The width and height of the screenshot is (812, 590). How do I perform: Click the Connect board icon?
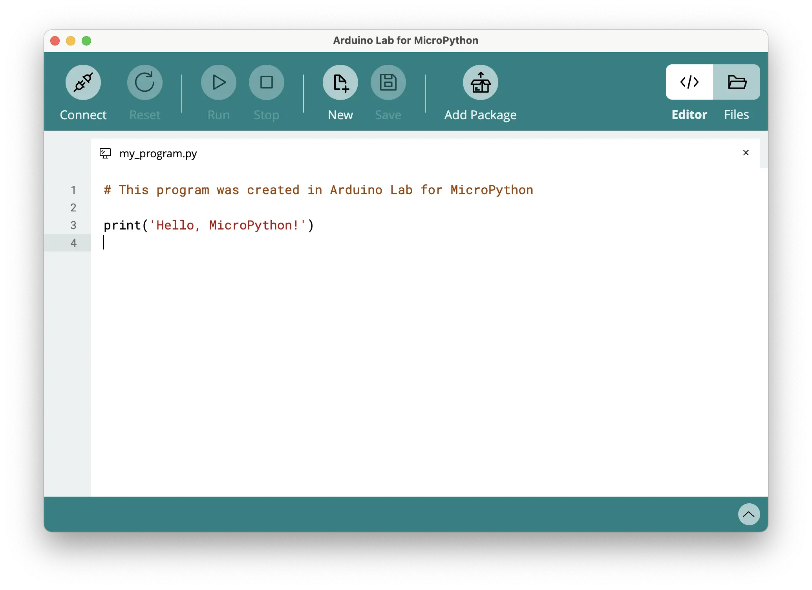coord(83,82)
